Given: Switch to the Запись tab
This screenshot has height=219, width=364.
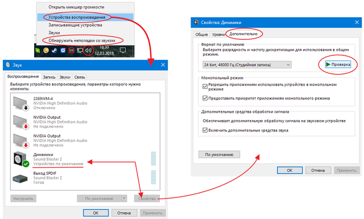Looking at the screenshot, I should [x=49, y=77].
